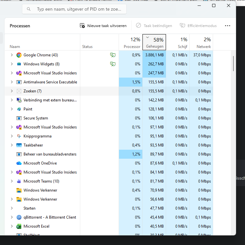
Task: Click the Knipprogramma icon
Action: tap(19, 136)
